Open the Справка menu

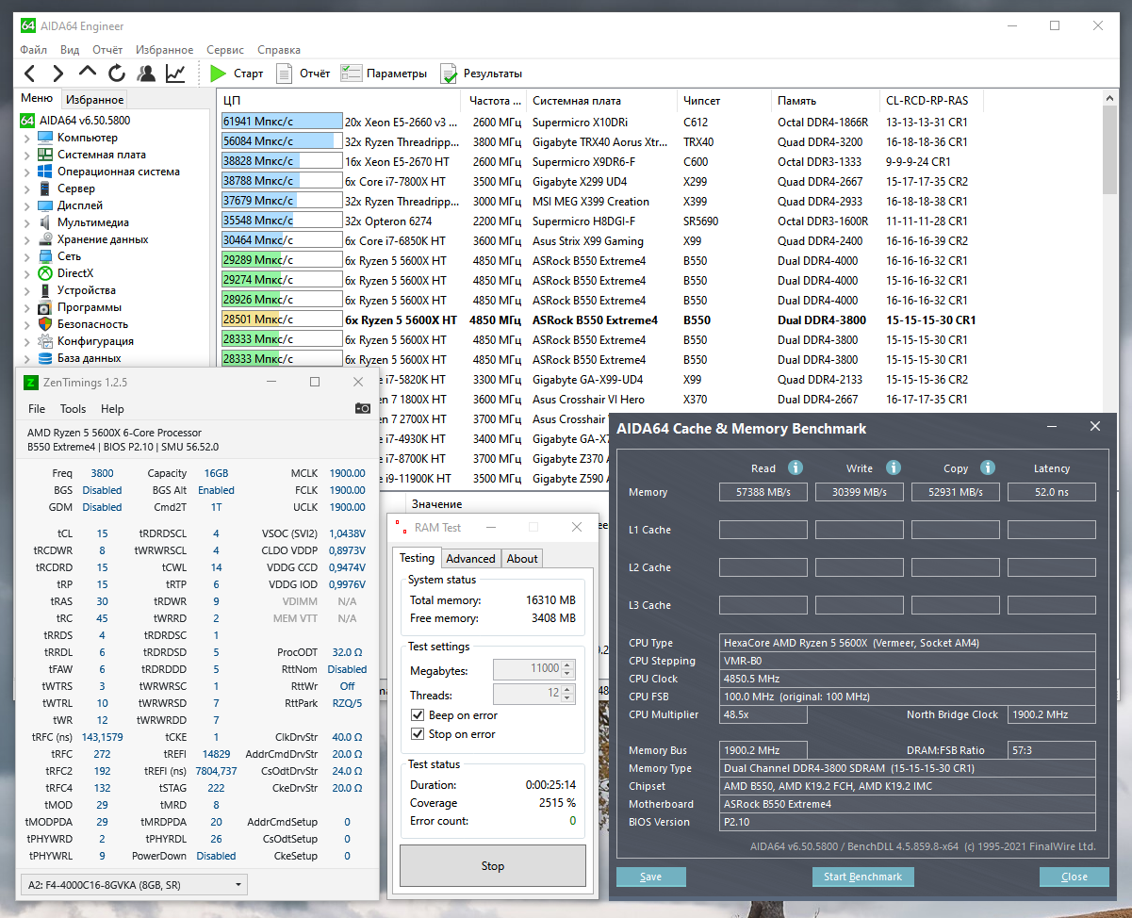coord(279,50)
